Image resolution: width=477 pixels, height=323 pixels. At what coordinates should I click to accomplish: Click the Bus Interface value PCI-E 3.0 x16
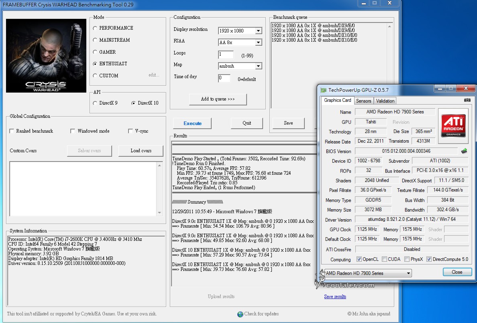pos(440,170)
